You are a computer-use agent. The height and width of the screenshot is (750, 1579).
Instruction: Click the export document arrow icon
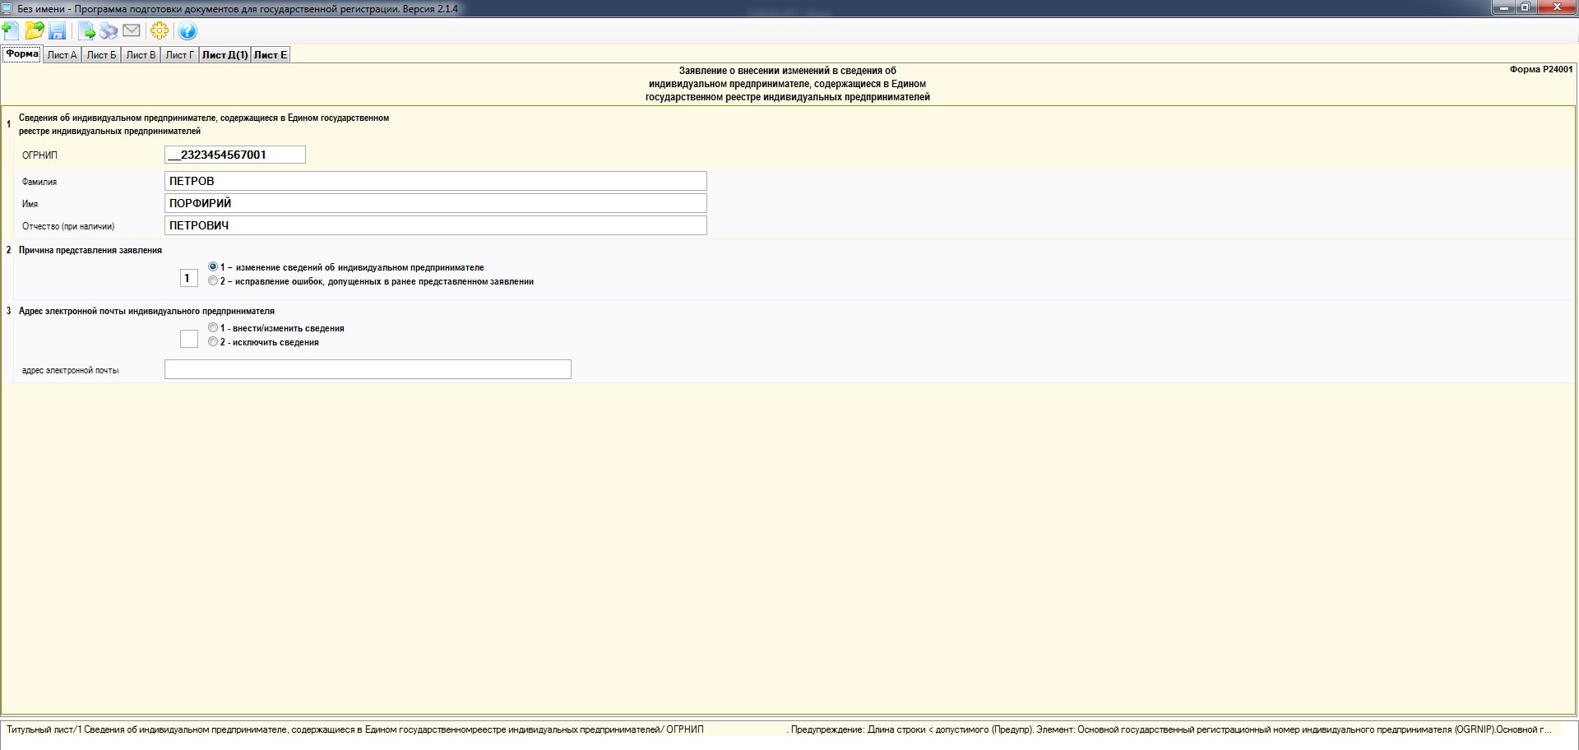click(x=86, y=31)
